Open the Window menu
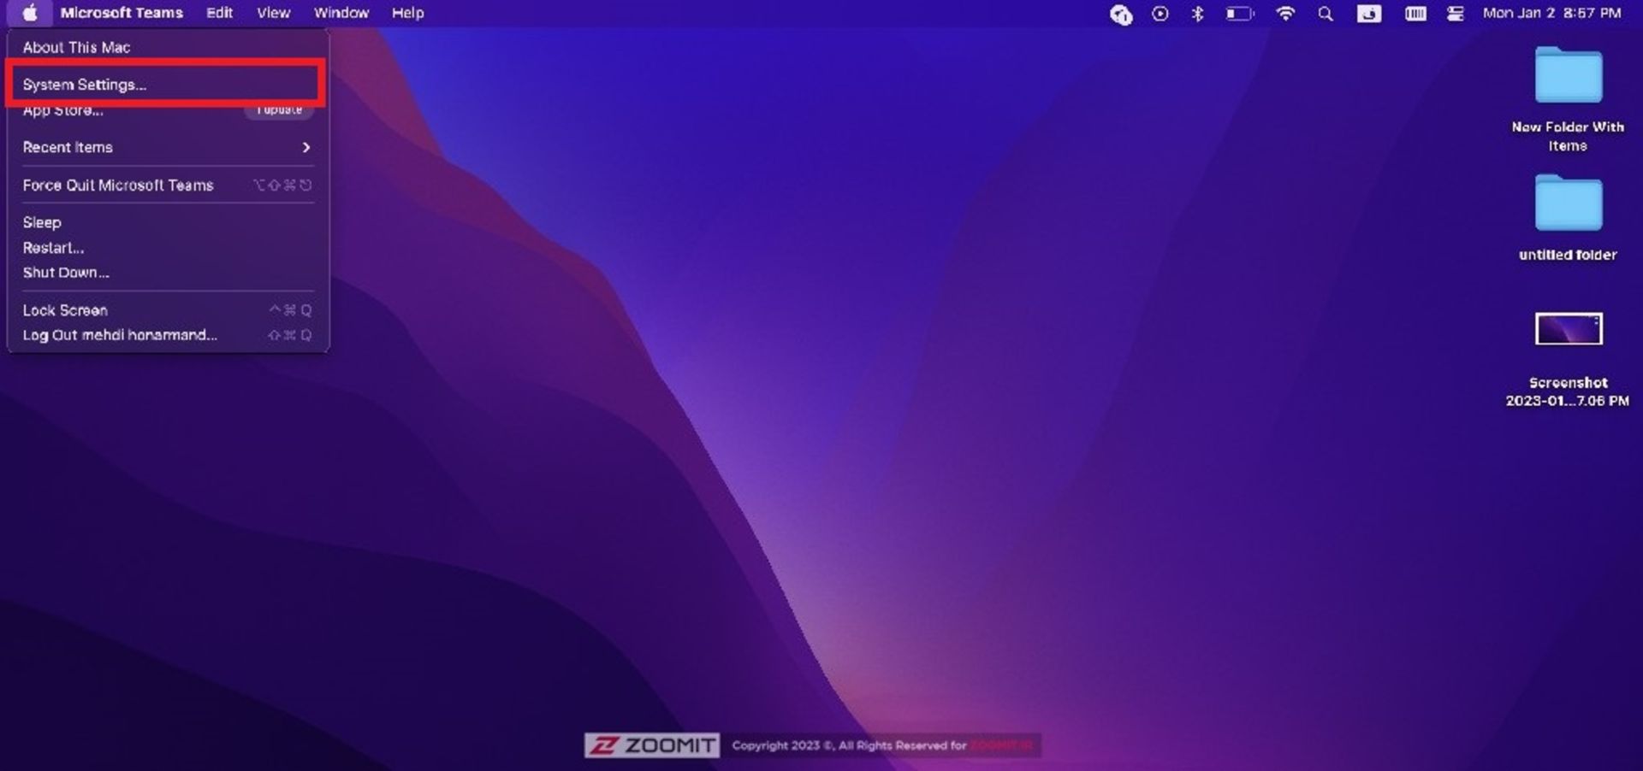1643x771 pixels. click(x=341, y=13)
